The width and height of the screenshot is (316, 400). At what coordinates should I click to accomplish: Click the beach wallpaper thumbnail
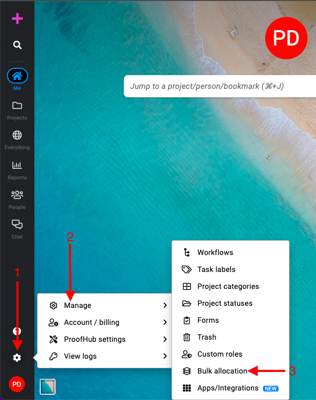[x=48, y=387]
